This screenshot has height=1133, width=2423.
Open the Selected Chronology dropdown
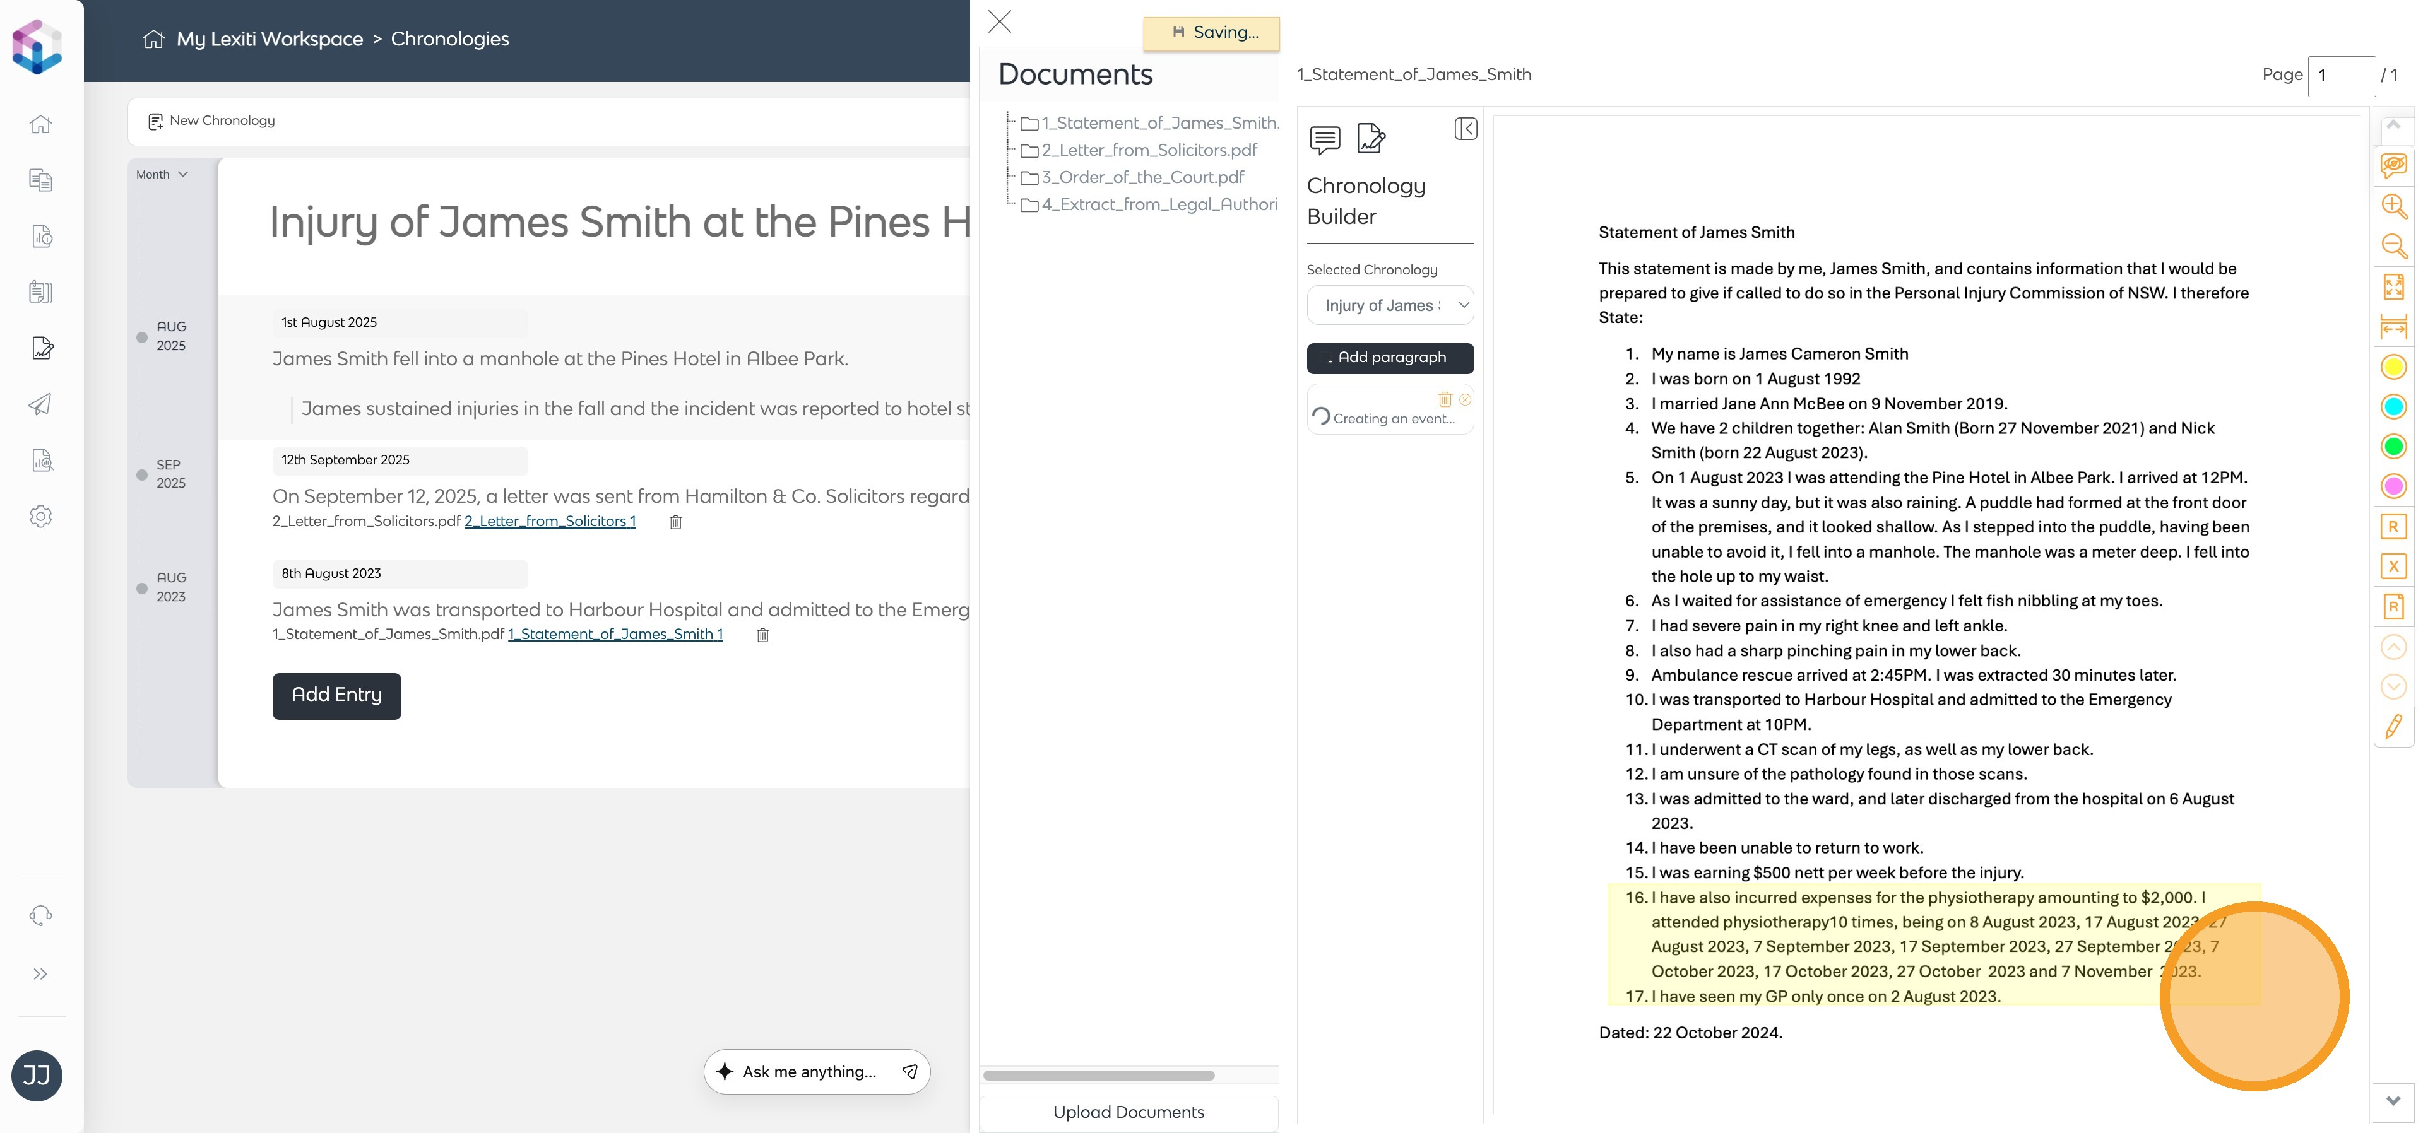(x=1389, y=305)
